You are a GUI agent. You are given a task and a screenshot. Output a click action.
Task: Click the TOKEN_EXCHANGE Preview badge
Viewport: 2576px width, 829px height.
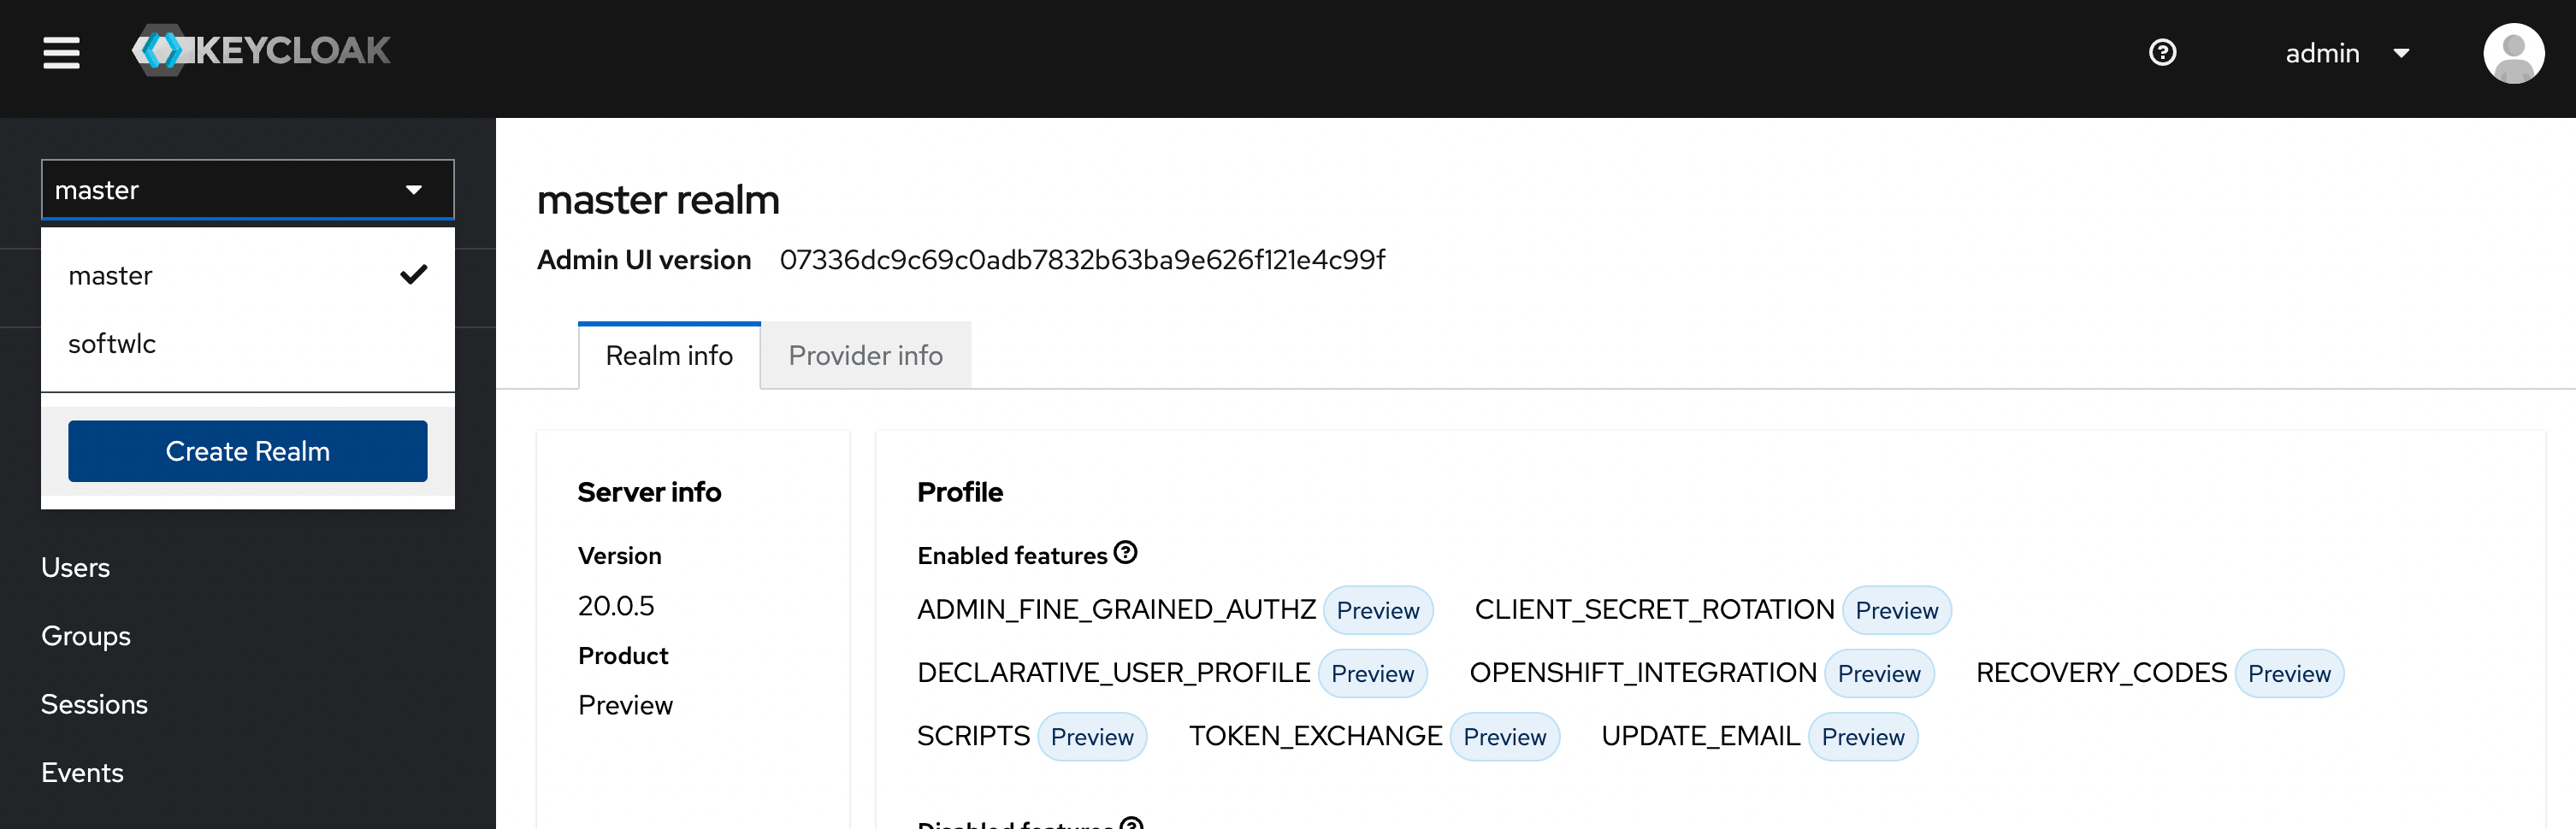(1504, 737)
